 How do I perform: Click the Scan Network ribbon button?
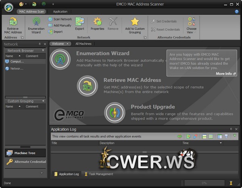[x=60, y=19]
